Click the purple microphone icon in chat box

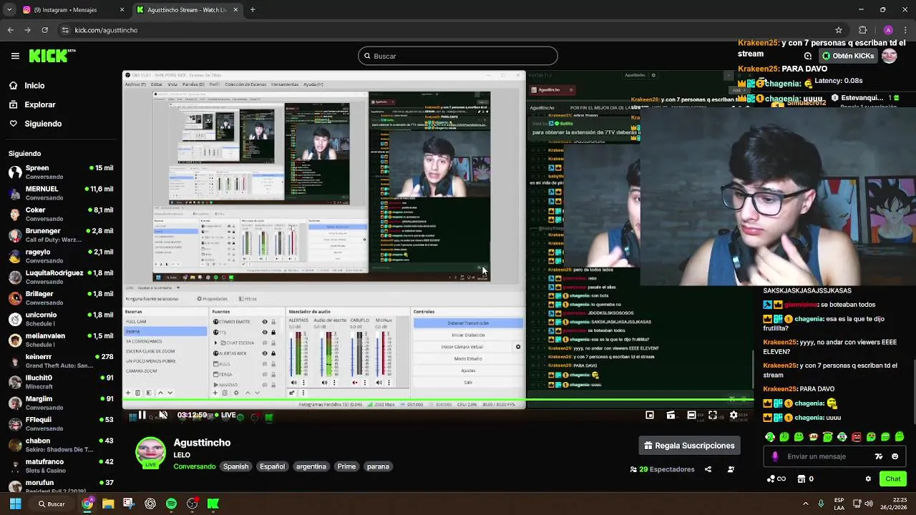[775, 456]
